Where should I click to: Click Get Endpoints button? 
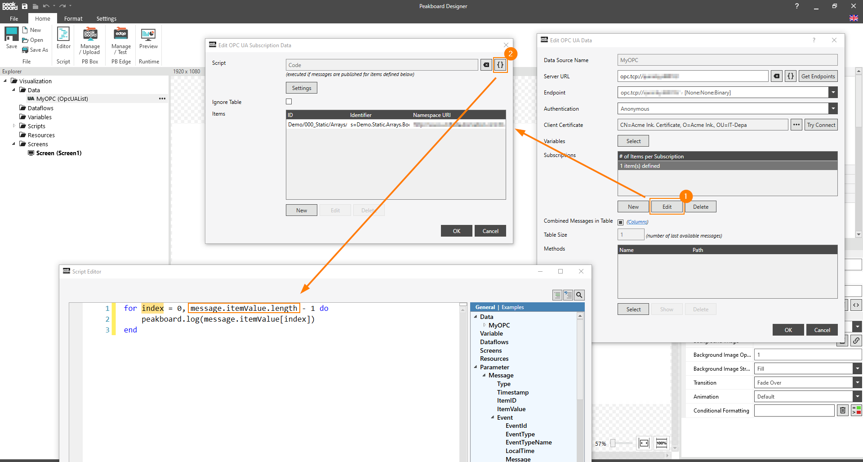pos(818,76)
